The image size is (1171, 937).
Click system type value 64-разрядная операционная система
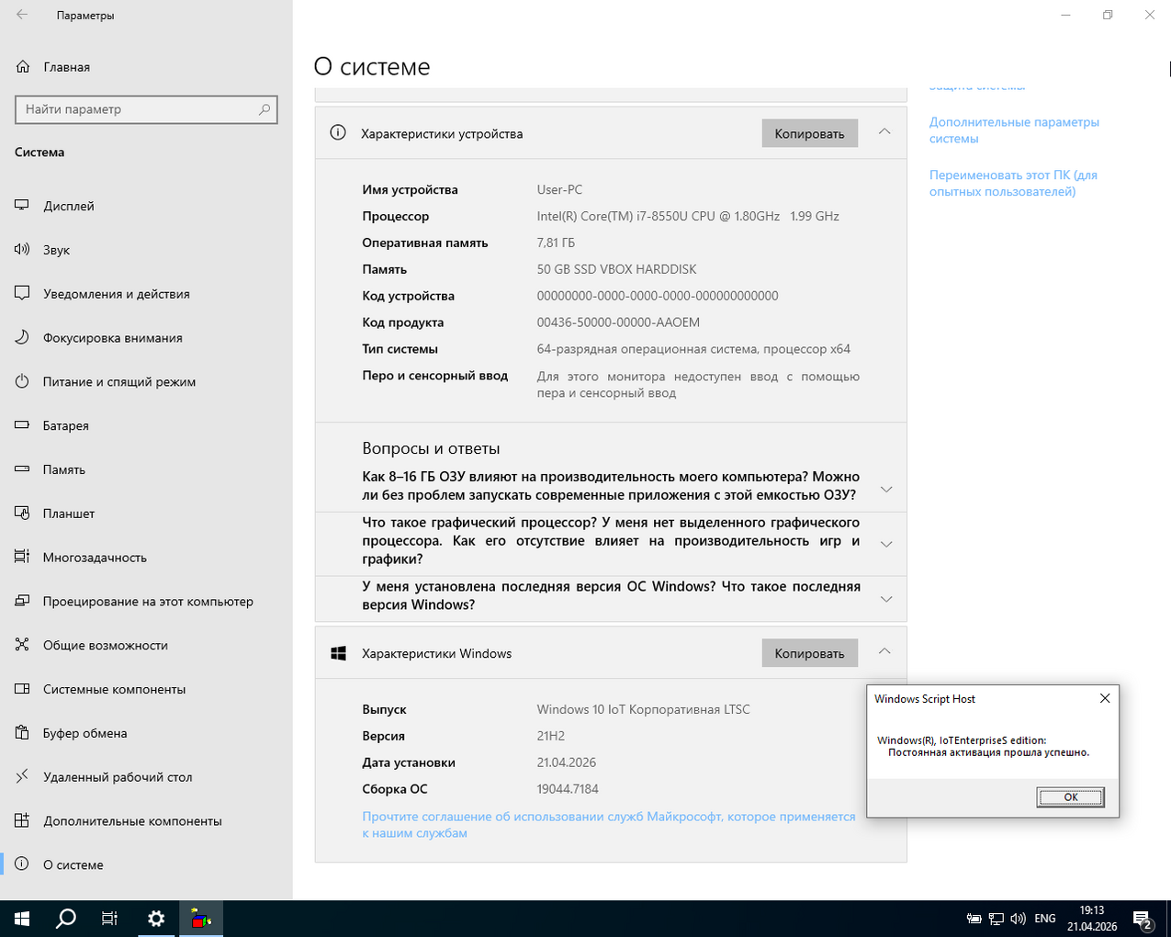[693, 349]
